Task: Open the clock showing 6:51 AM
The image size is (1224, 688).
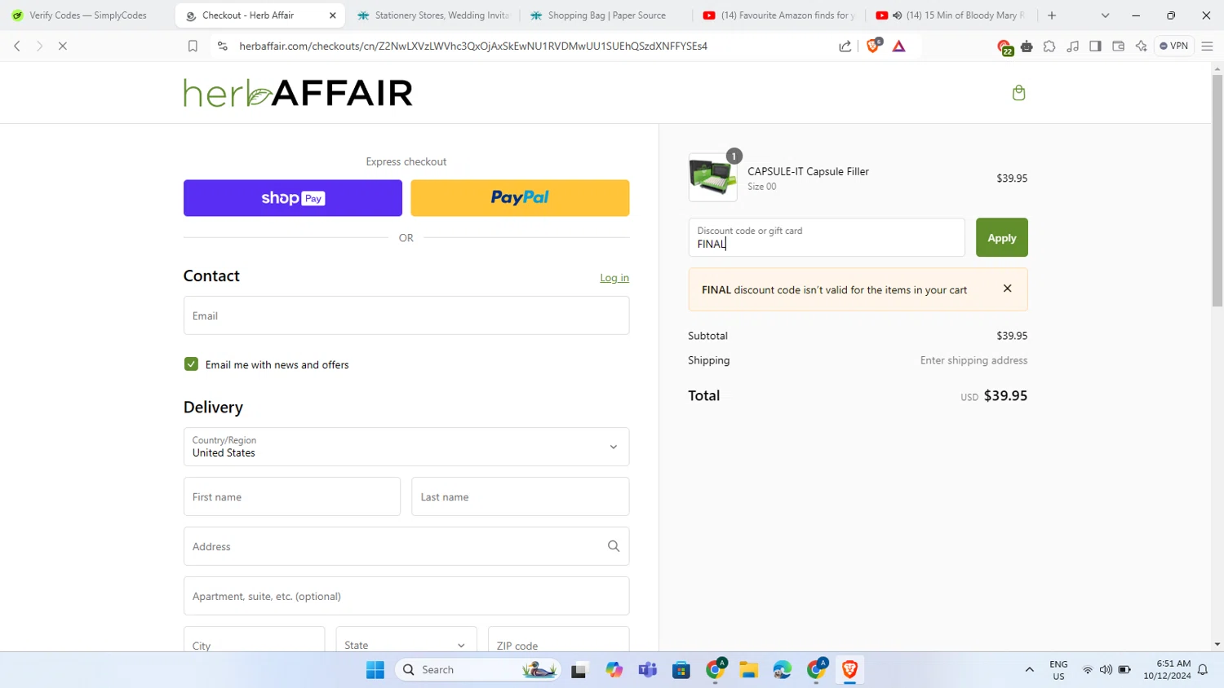Action: pyautogui.click(x=1167, y=670)
